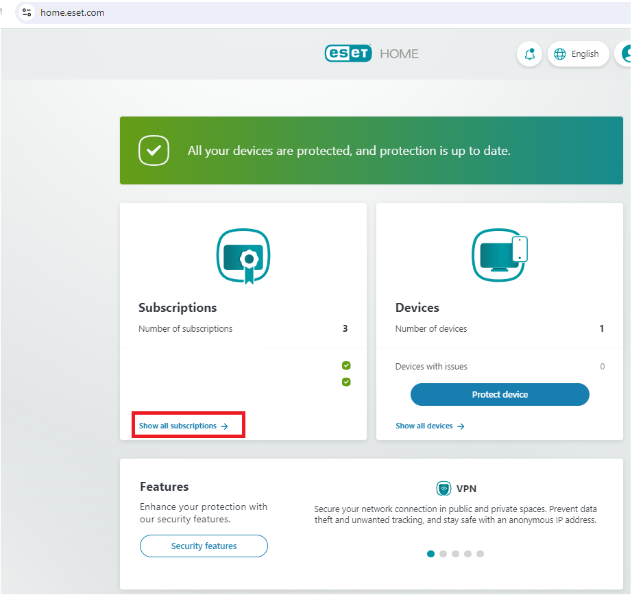The image size is (632, 595).
Task: Open Show all devices link
Action: [430, 426]
